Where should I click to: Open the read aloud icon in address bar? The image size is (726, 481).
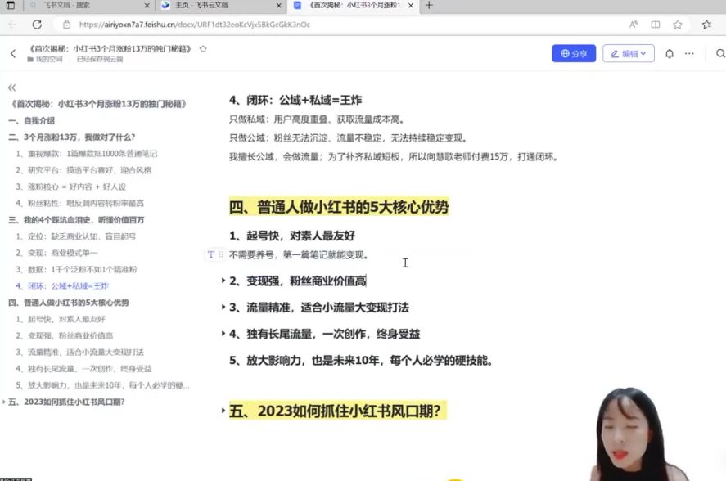(x=634, y=25)
